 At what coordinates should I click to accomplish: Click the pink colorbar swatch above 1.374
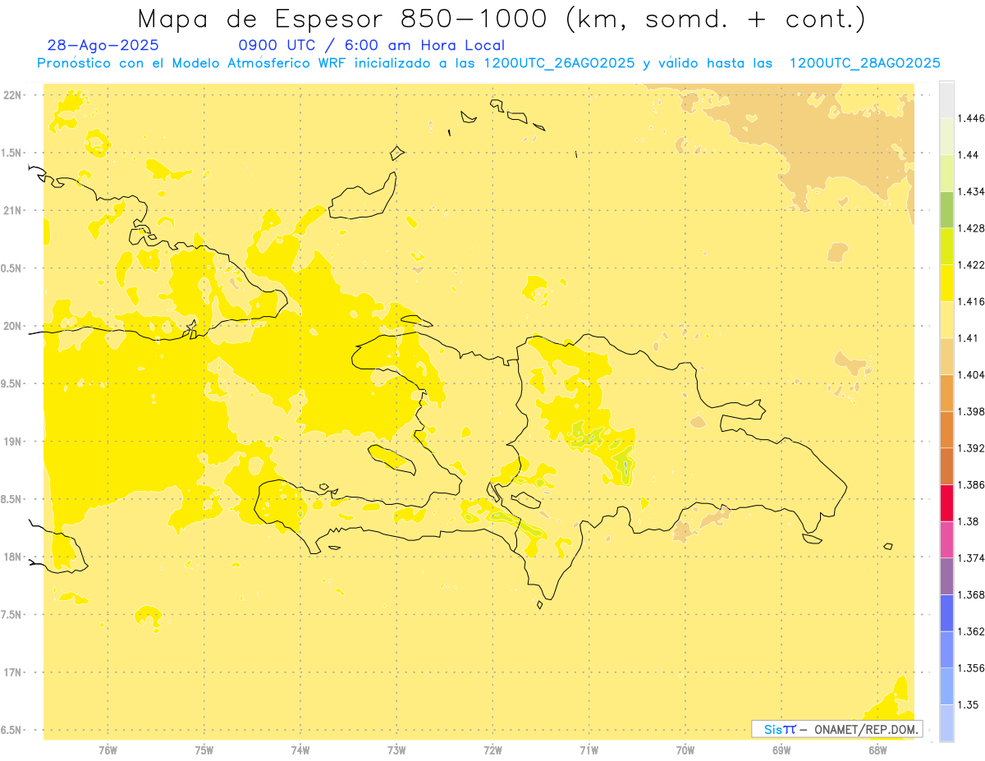click(946, 539)
